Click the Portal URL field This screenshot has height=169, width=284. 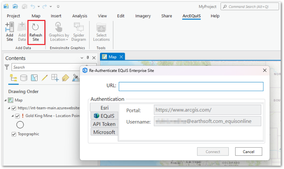click(207, 110)
